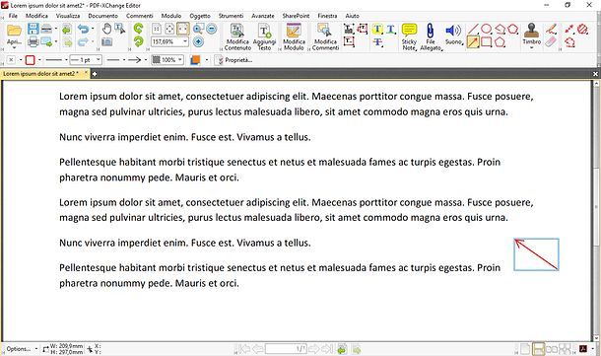This screenshot has height=356, width=601.
Task: Click the Zoom In plus icon
Action: click(x=198, y=41)
